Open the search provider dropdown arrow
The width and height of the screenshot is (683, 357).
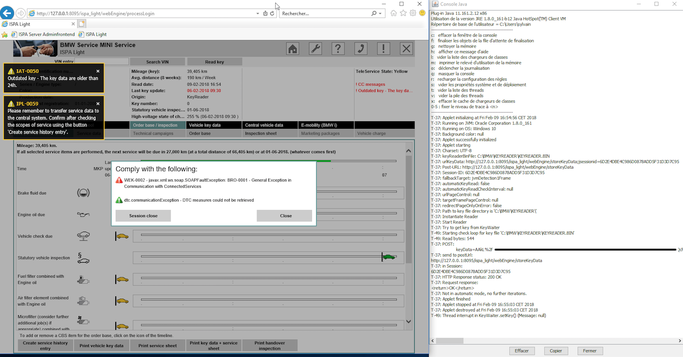click(x=381, y=13)
